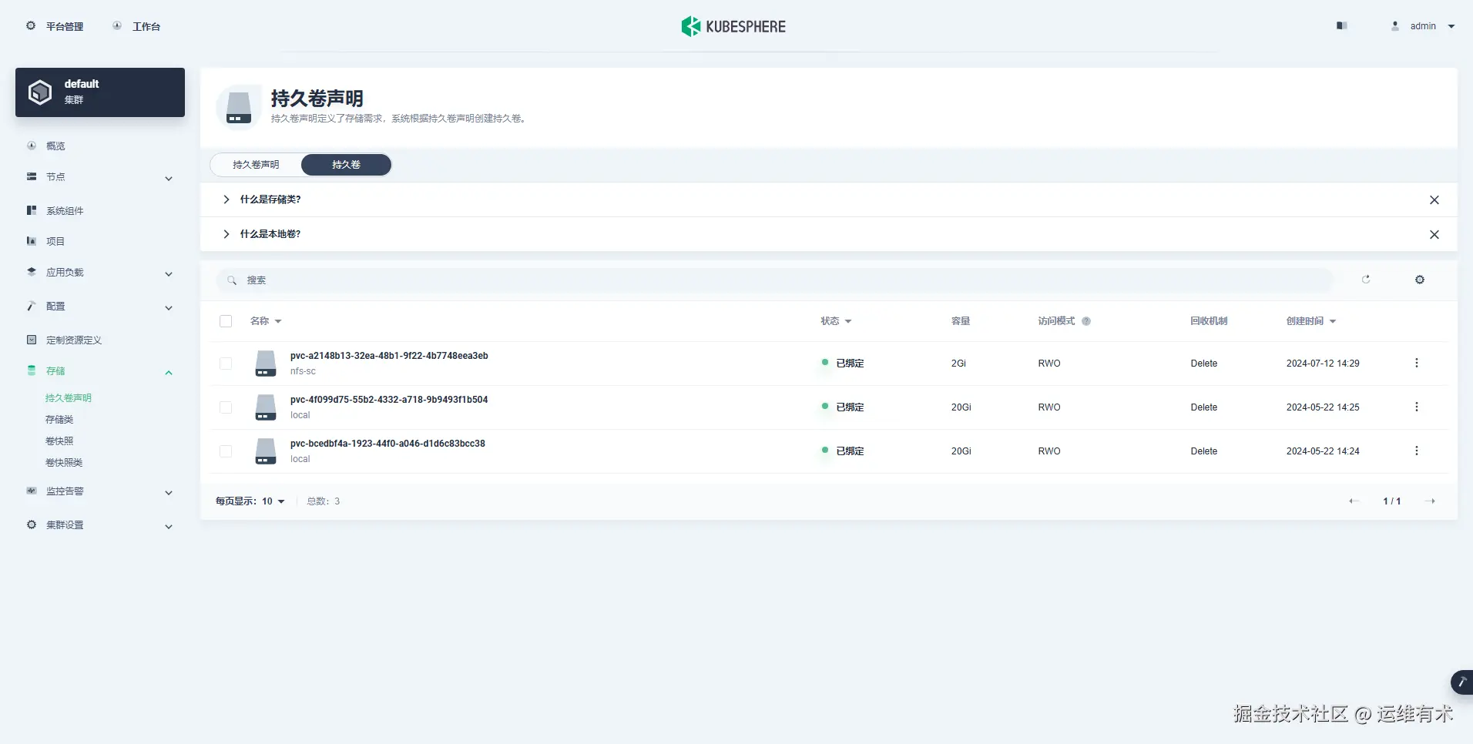Click volume icon for pvc-4f099d75 row
This screenshot has width=1473, height=744.
point(266,407)
